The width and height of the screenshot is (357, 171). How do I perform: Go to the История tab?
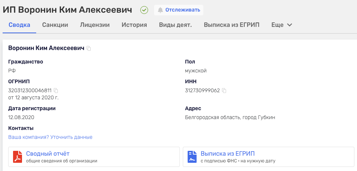click(x=134, y=25)
